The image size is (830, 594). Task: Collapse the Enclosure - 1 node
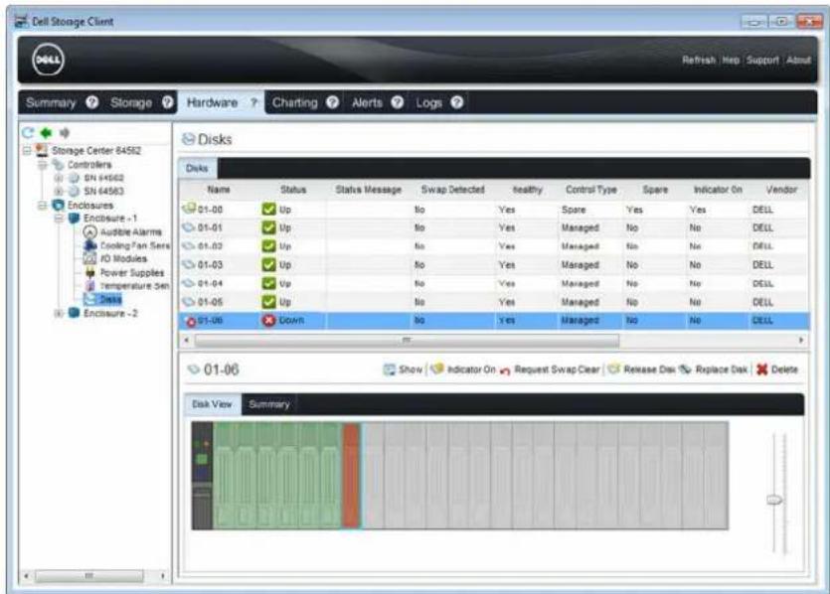59,219
